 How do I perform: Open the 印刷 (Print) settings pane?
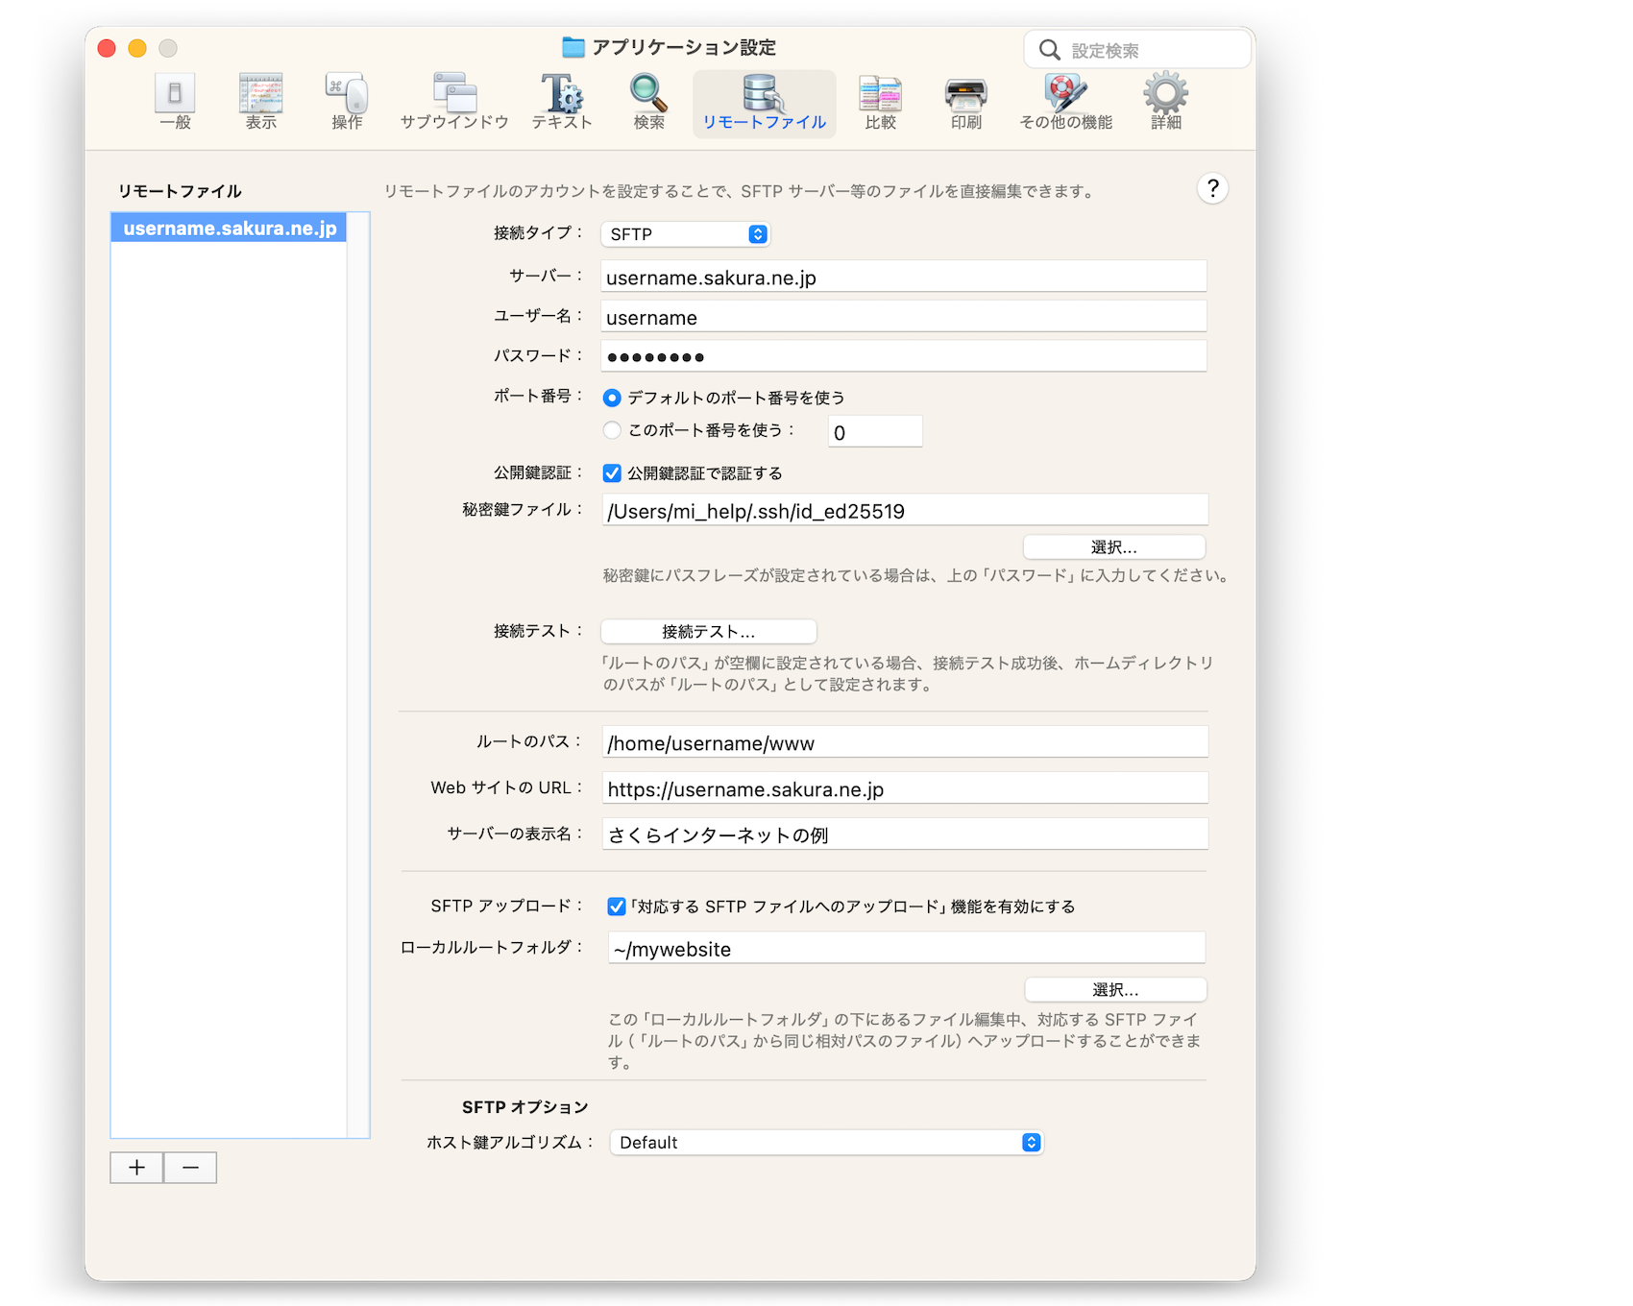click(965, 102)
